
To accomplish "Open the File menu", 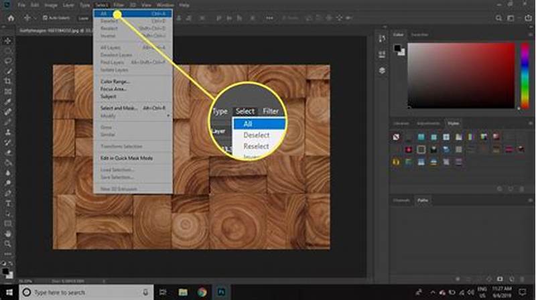I will 21,5.
